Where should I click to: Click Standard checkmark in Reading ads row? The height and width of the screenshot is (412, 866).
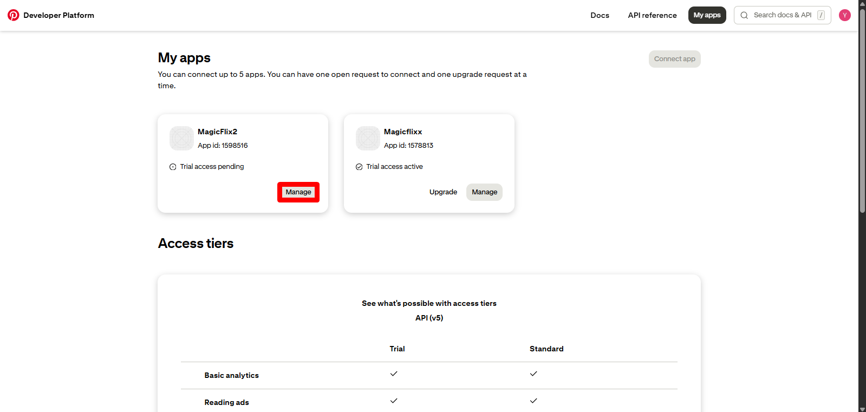point(533,401)
